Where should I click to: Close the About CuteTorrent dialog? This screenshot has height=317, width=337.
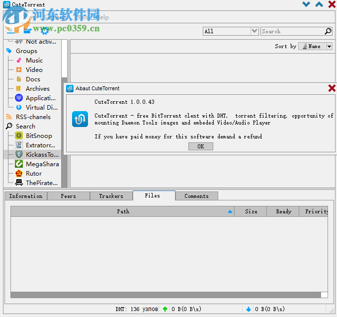click(332, 88)
